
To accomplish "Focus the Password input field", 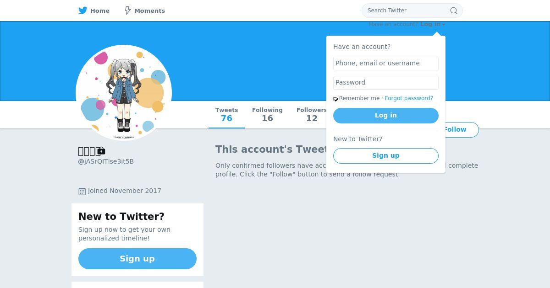I will [x=386, y=83].
